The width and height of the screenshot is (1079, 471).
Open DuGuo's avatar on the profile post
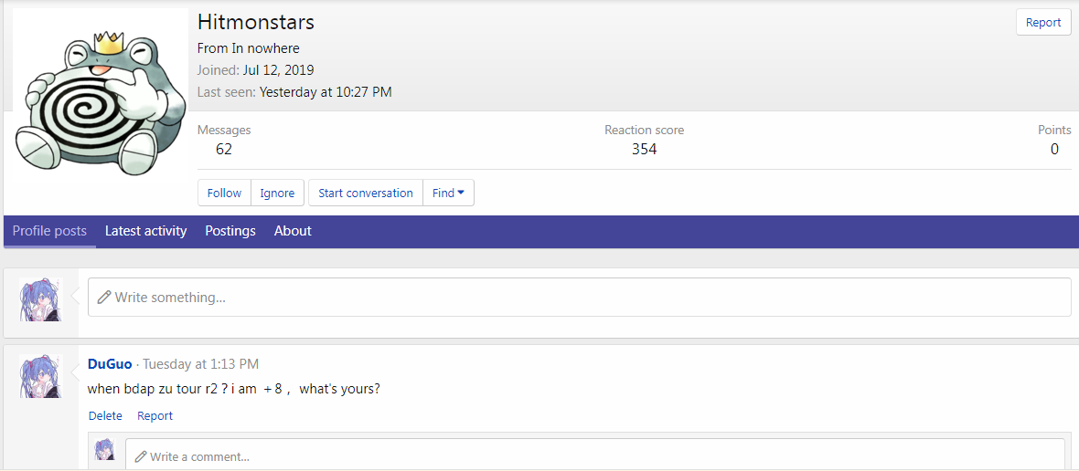40,376
